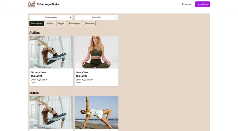The image size is (238, 131).
Task: Click the purple Inscription button
Action: click(202, 4)
